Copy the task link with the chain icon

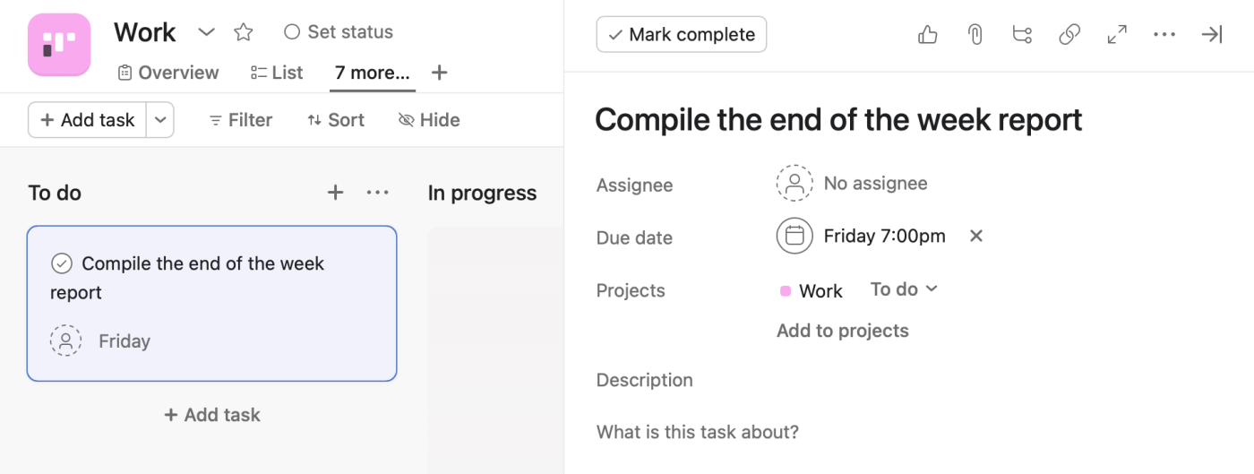coord(1069,35)
